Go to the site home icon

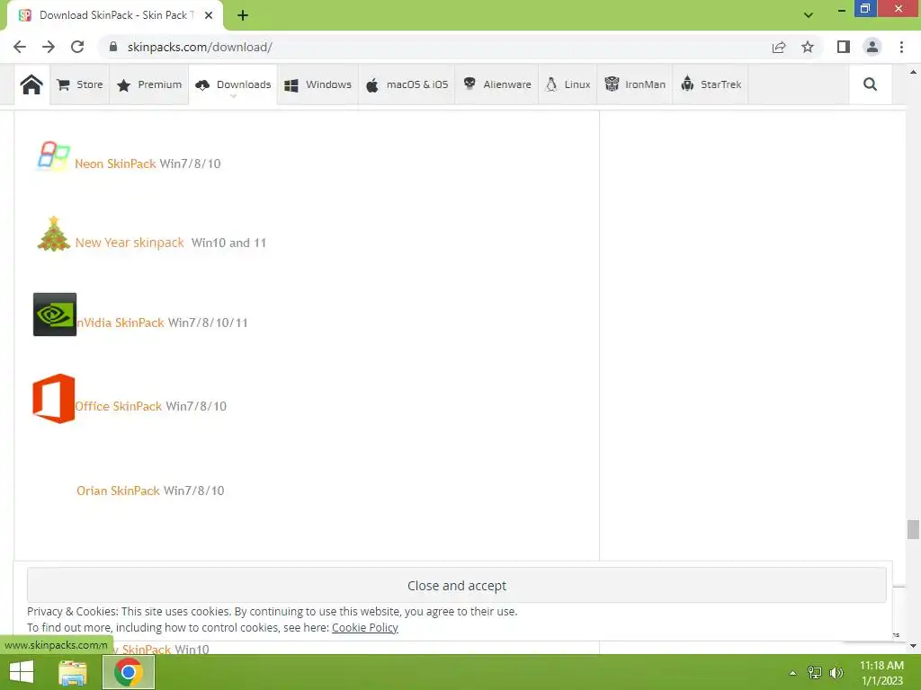[31, 84]
